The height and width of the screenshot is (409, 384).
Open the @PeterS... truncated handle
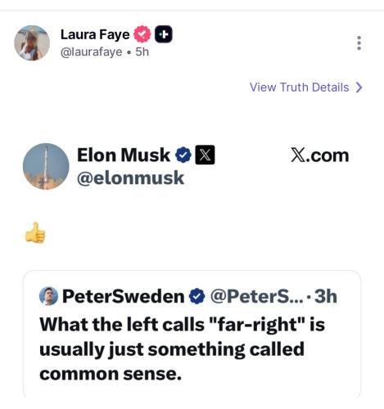point(256,296)
